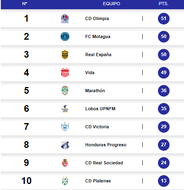The width and height of the screenshot is (184, 190).
Task: Open the Marathón green crest
Action: (65, 91)
